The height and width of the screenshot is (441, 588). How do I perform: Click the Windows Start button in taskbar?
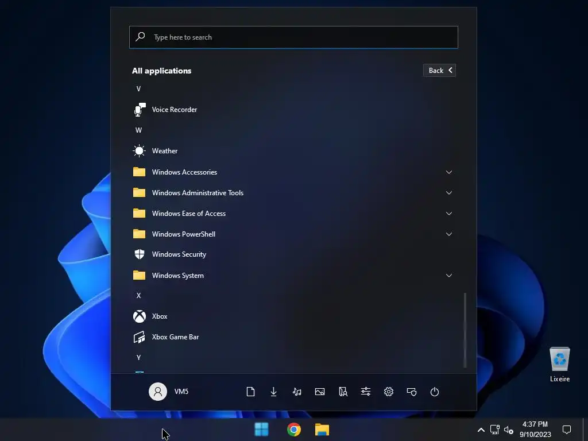click(261, 430)
